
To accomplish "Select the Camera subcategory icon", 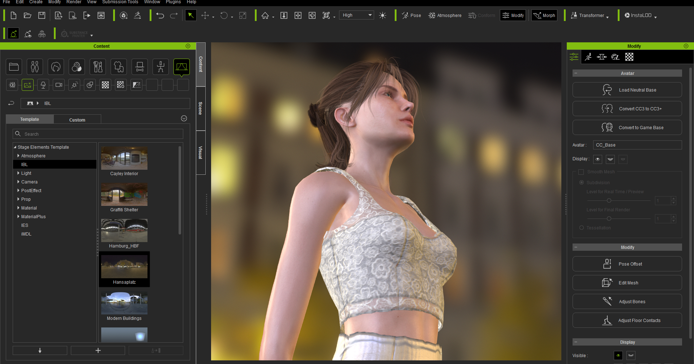I will (x=59, y=85).
